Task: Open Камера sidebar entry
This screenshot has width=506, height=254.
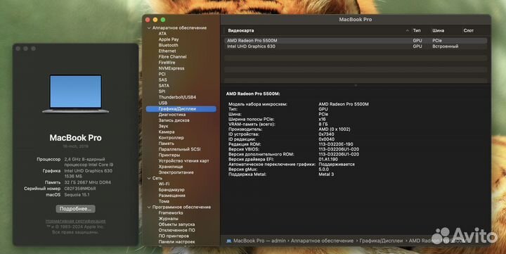Action: coord(167,132)
